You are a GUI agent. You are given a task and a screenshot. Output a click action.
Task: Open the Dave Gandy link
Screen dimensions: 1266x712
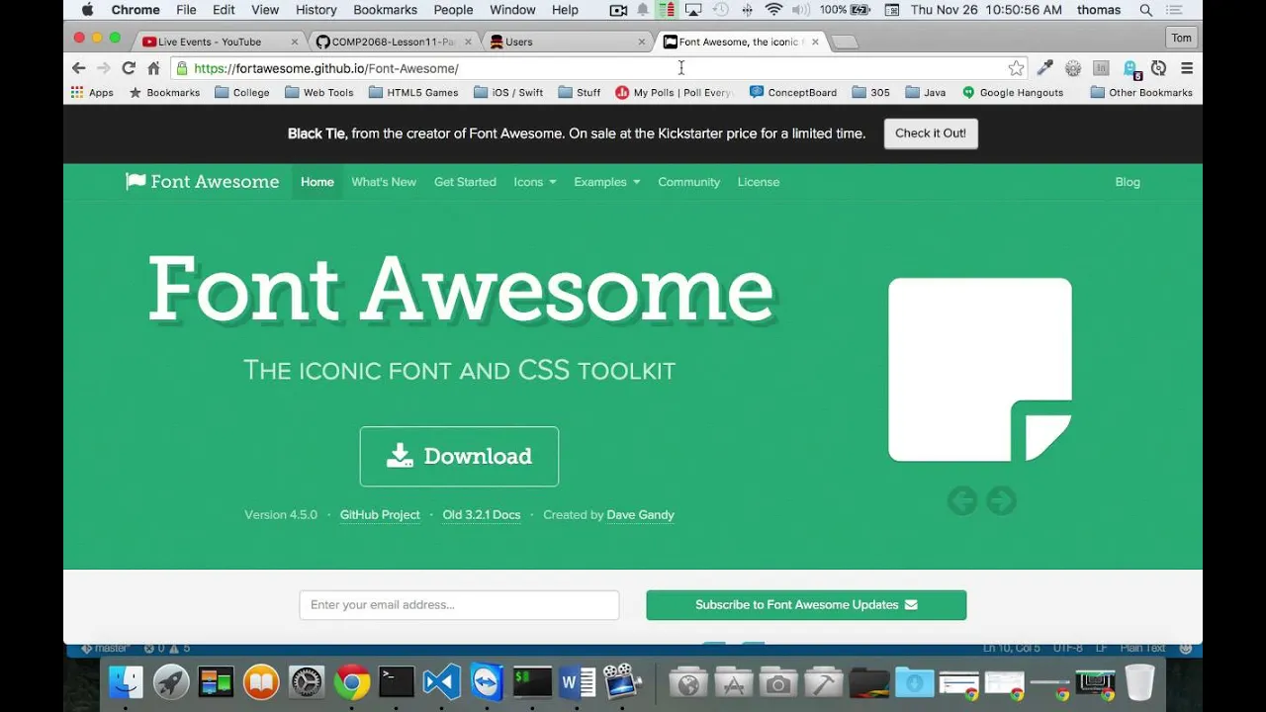pyautogui.click(x=640, y=514)
